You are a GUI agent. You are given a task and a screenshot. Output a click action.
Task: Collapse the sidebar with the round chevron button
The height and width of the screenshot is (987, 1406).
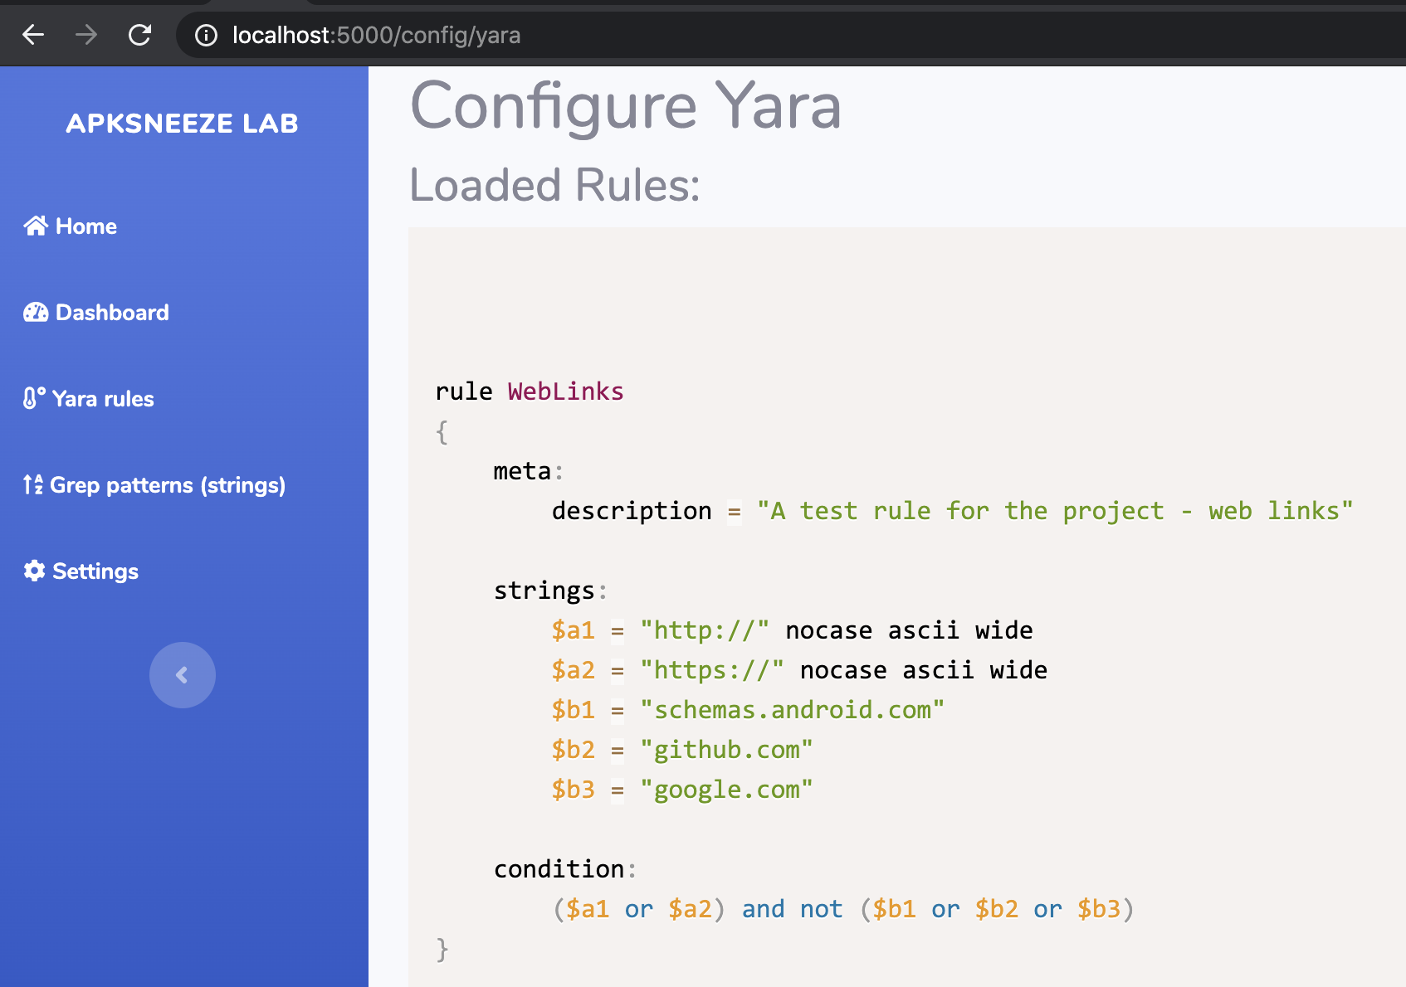click(x=183, y=675)
